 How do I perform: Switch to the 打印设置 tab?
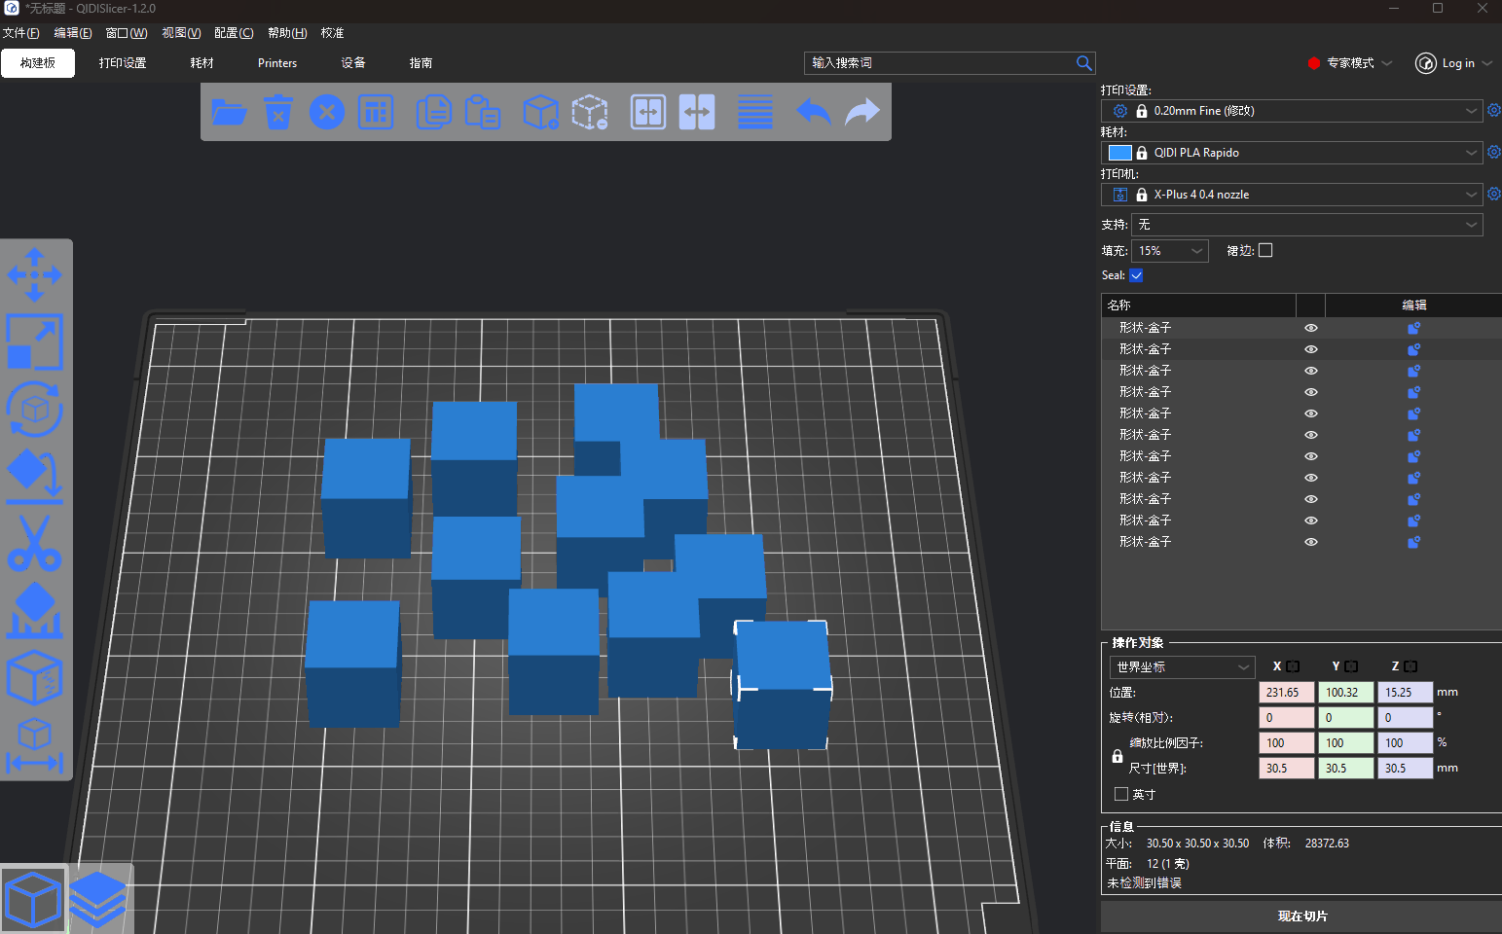click(123, 63)
